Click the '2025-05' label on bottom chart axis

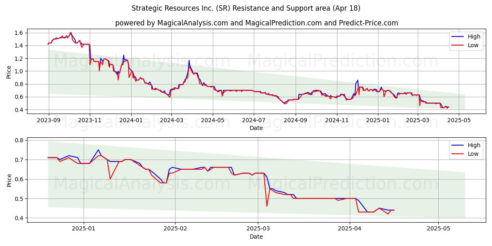click(x=439, y=229)
